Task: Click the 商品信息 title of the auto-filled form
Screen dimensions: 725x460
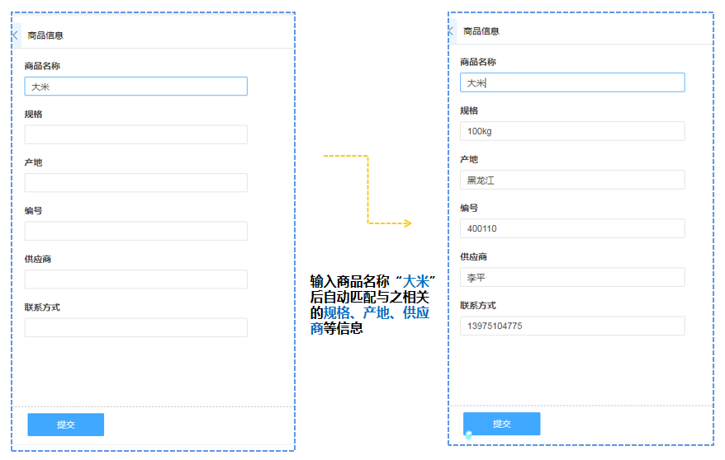Action: pyautogui.click(x=481, y=31)
